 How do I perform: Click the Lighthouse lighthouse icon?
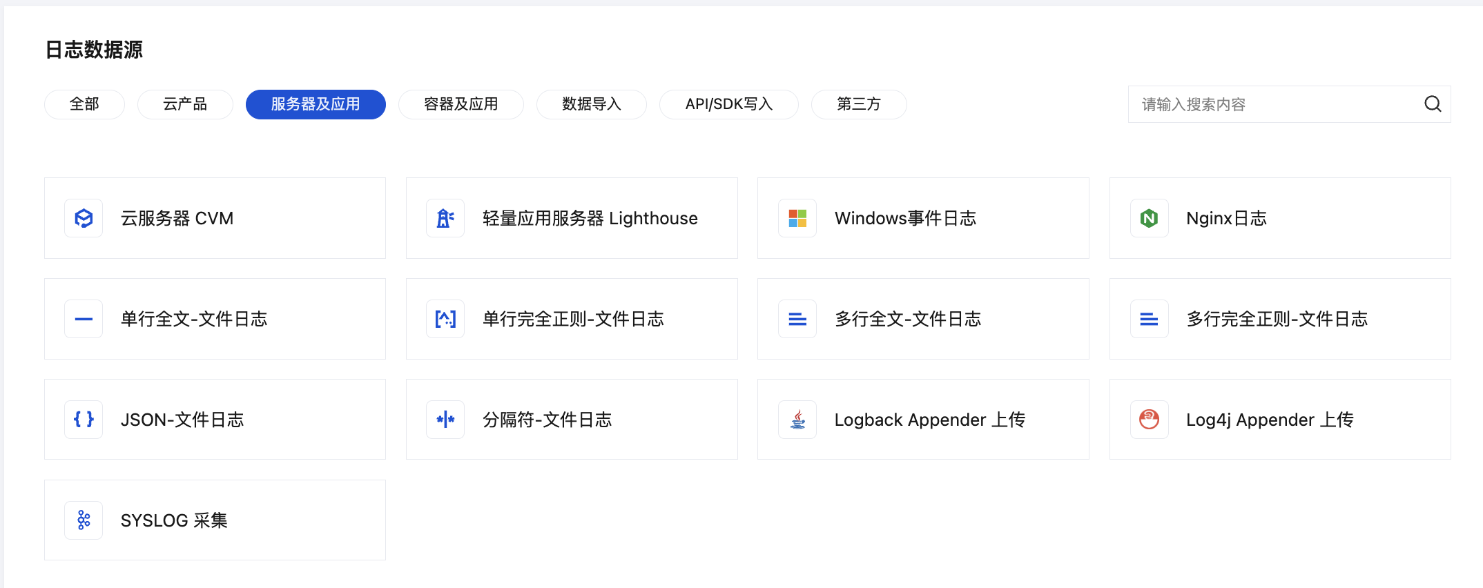445,218
